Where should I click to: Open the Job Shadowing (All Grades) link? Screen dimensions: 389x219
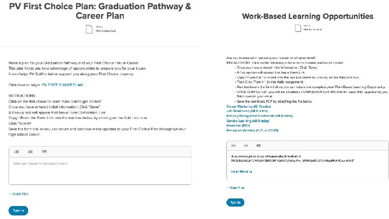coord(244,111)
